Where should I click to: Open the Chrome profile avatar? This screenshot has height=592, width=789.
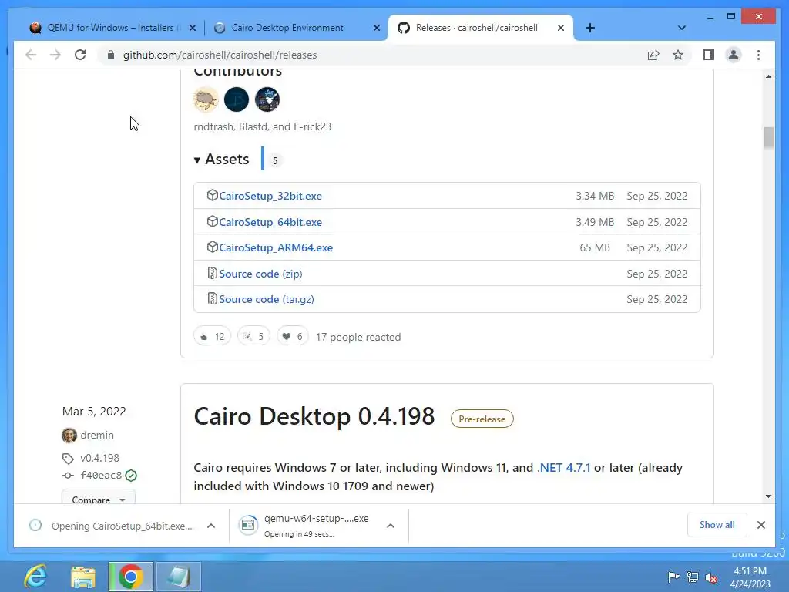tap(734, 55)
